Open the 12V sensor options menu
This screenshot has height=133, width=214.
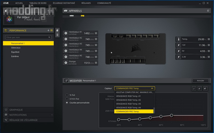tap(209, 45)
